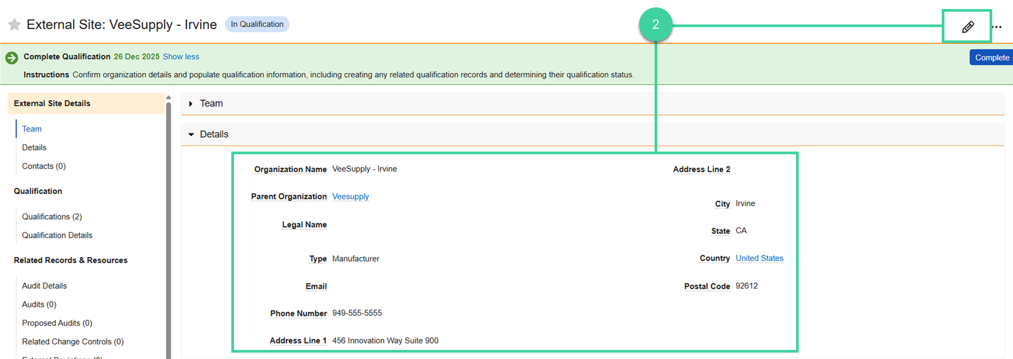Image resolution: width=1013 pixels, height=359 pixels.
Task: Open Proposed Audits (0) in sidebar
Action: pos(57,323)
